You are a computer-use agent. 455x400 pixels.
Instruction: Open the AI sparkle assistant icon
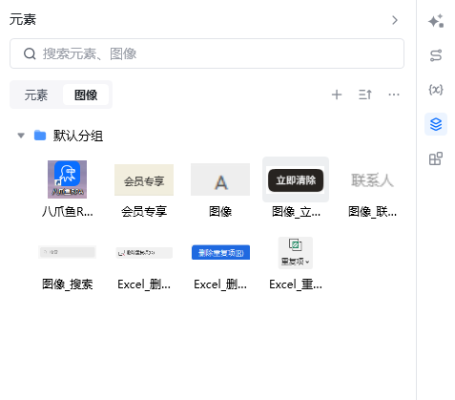point(436,21)
